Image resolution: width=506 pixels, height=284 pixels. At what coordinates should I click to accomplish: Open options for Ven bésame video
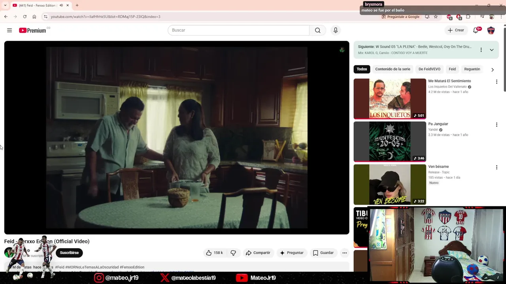tap(497, 167)
